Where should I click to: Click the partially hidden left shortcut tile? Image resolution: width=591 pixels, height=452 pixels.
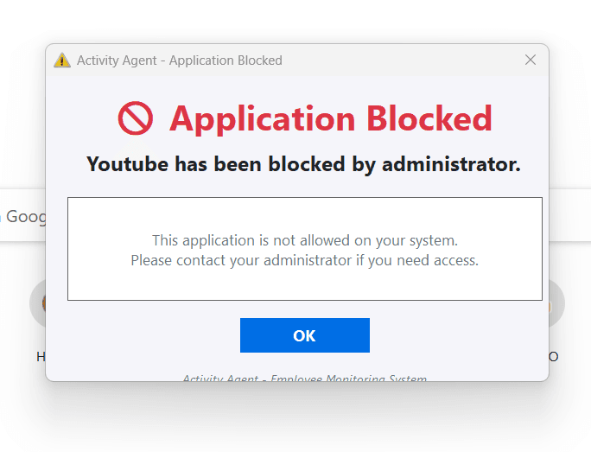click(38, 303)
